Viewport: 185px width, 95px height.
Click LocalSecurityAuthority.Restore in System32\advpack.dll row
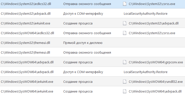[x=145, y=14]
